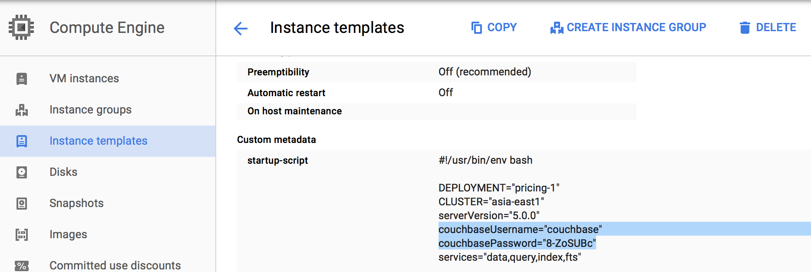Click the Instance groups sidebar icon
Screen dimensions: 811x272
[x=21, y=110]
